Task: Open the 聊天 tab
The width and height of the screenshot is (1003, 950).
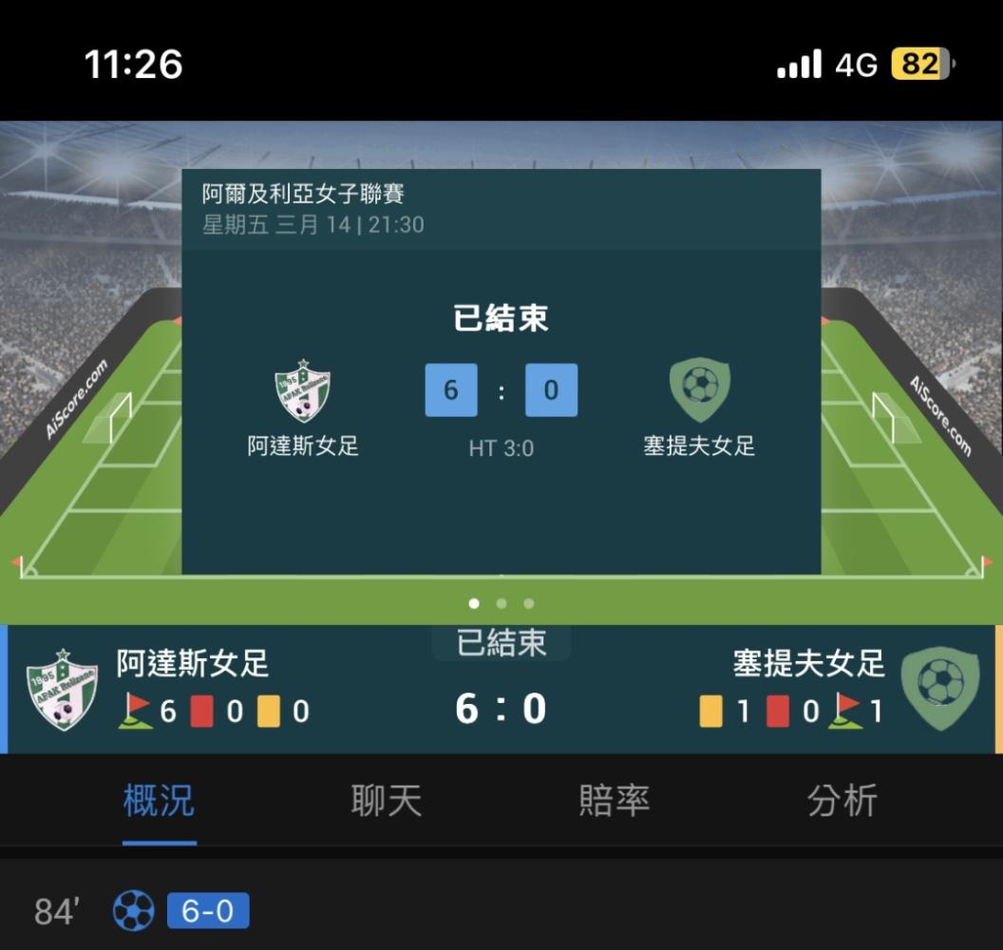Action: (387, 800)
